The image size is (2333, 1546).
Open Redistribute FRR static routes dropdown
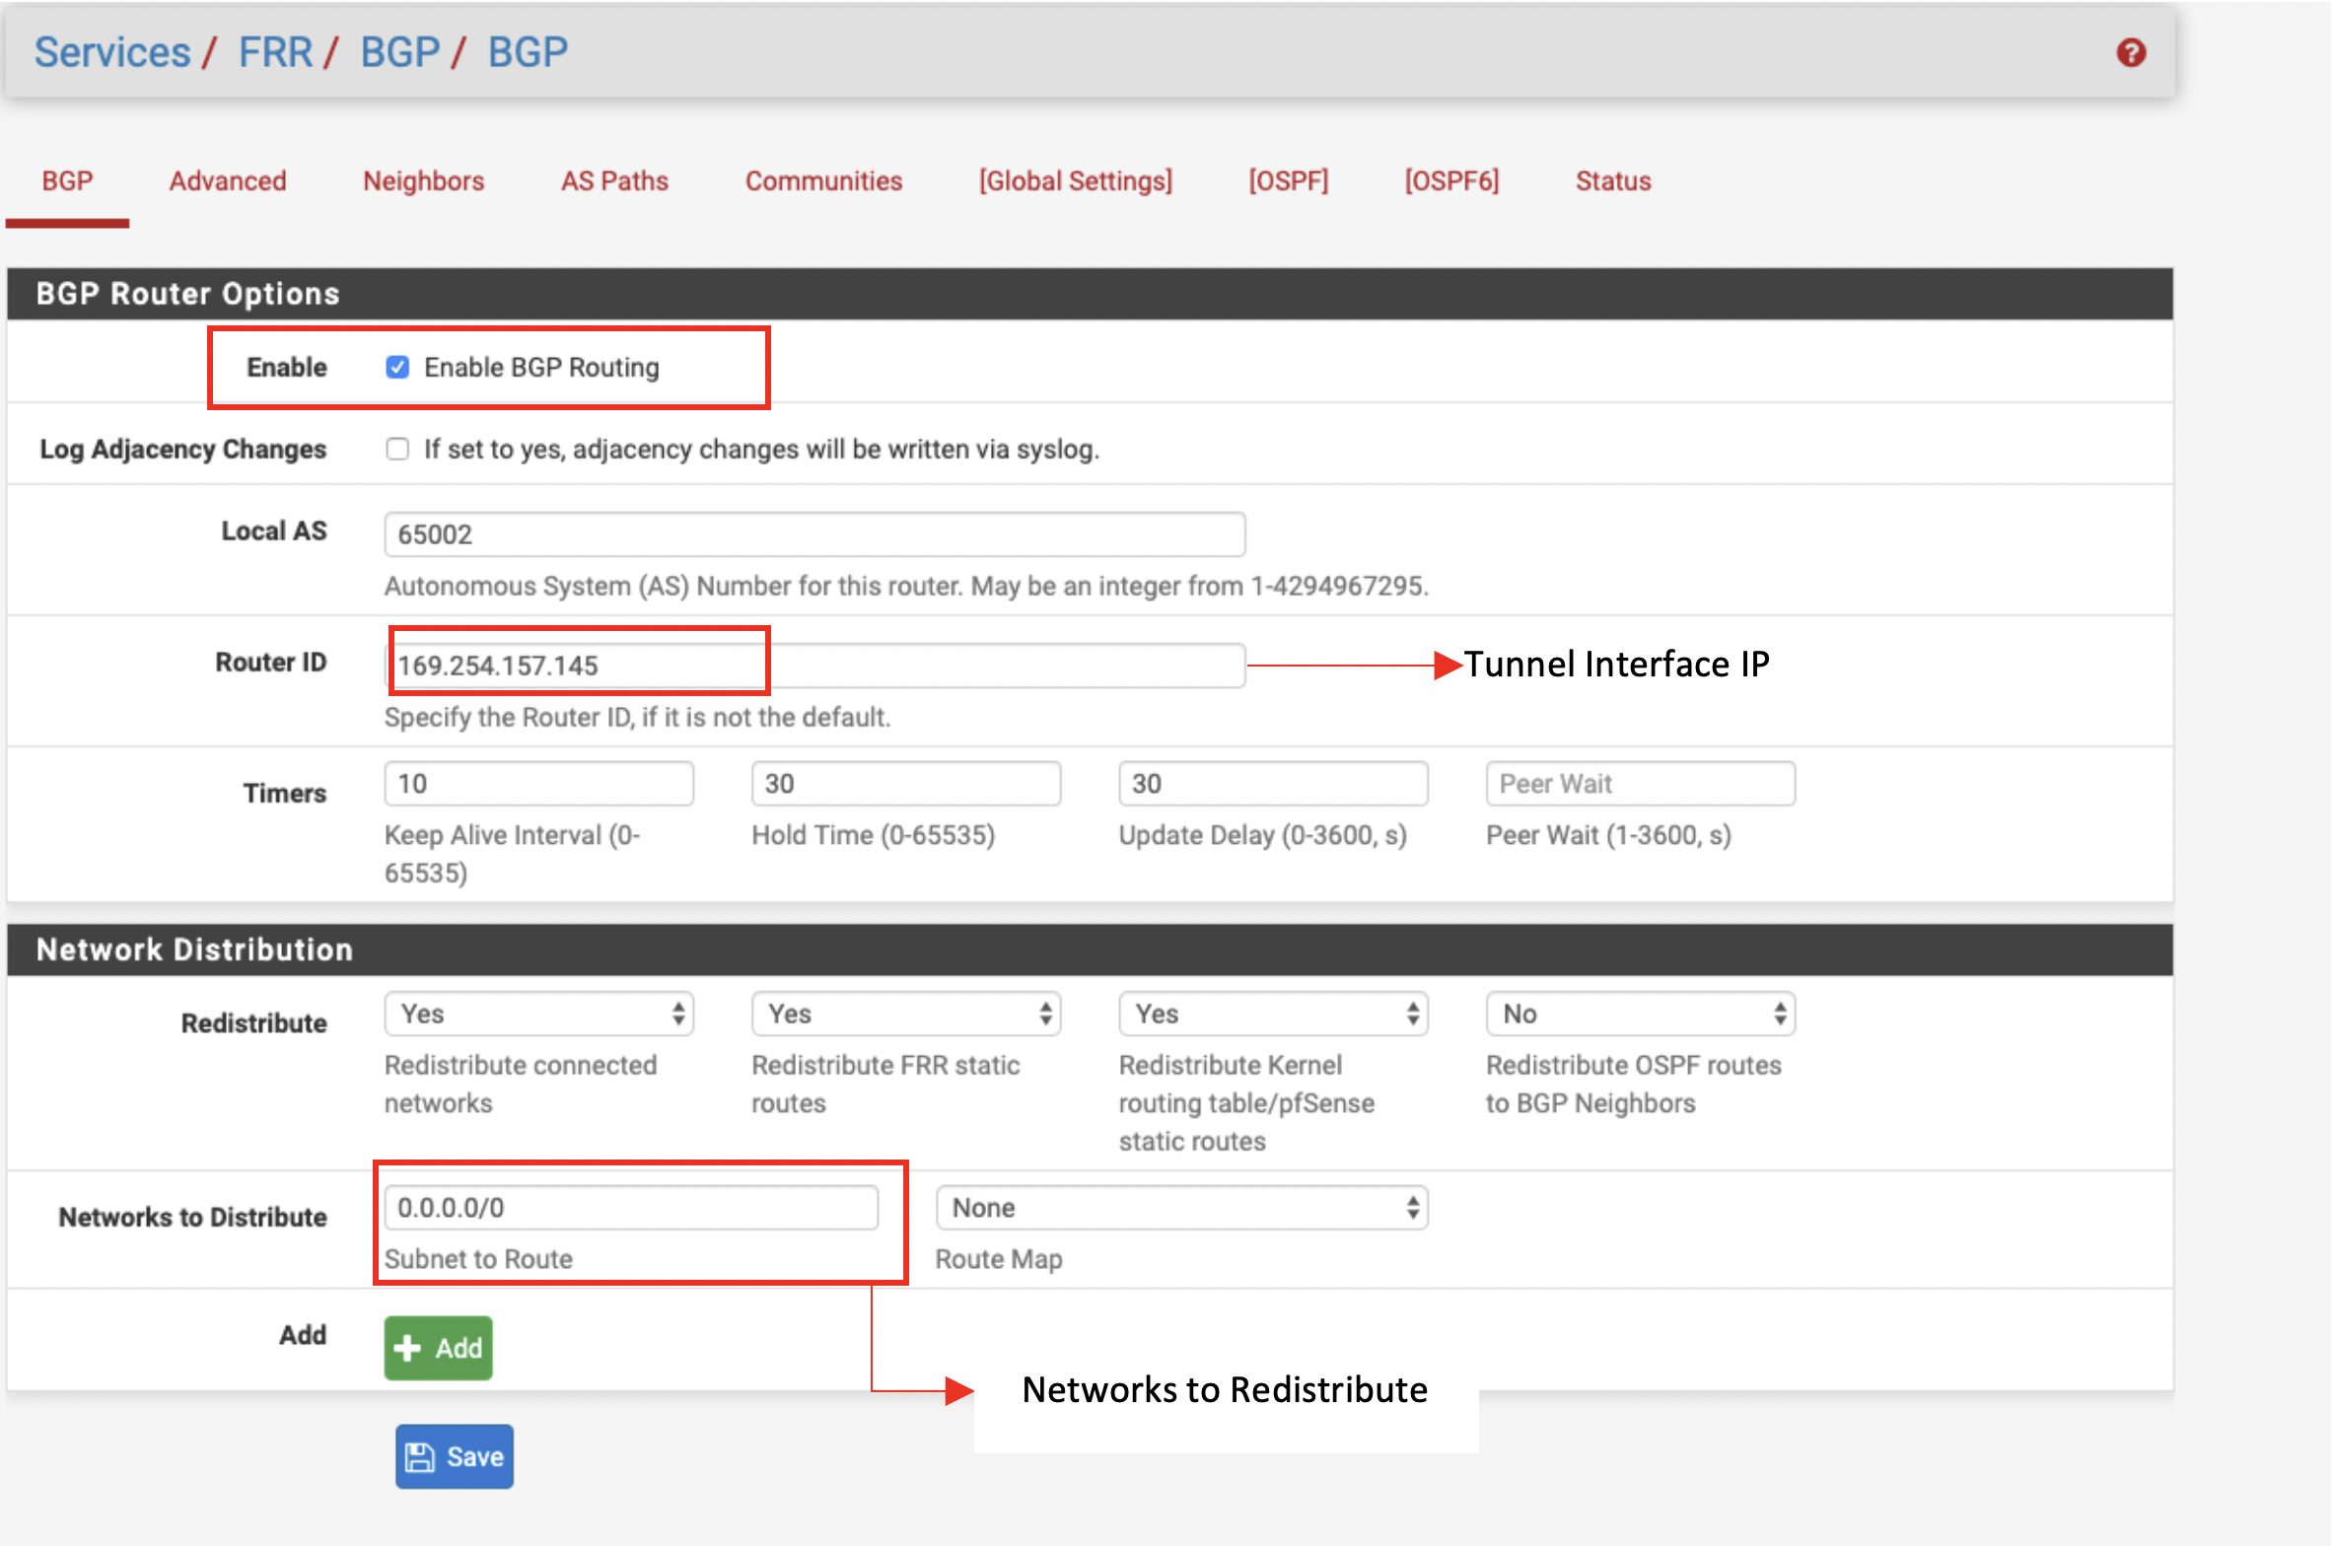click(x=905, y=1014)
